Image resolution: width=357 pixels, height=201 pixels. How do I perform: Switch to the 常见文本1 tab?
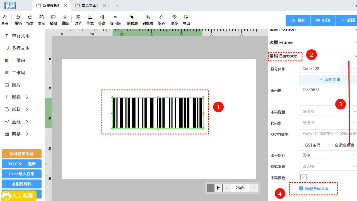pos(90,6)
